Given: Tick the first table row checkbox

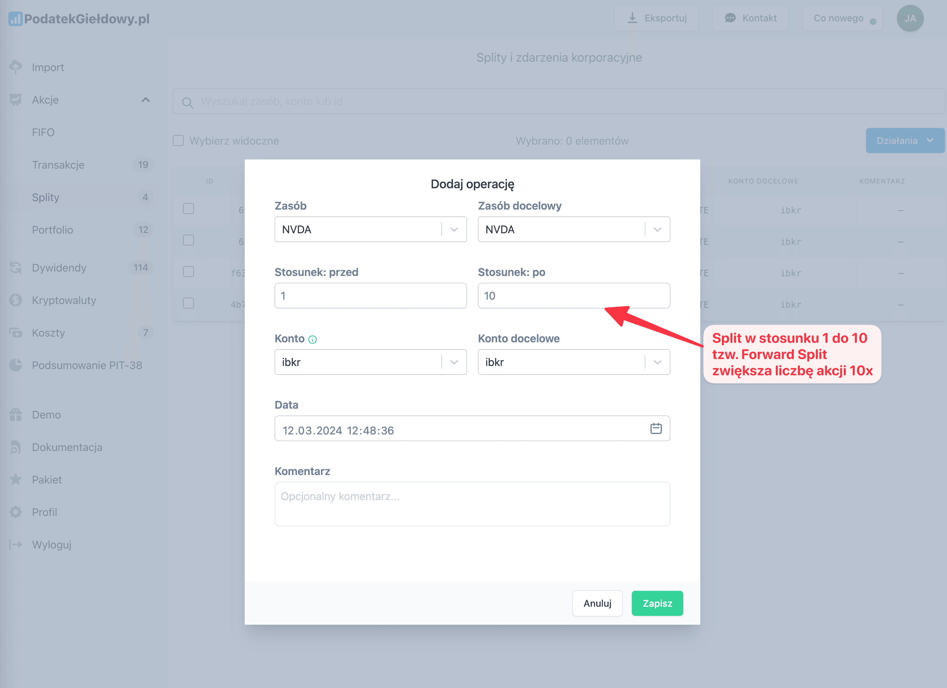Looking at the screenshot, I should point(188,209).
